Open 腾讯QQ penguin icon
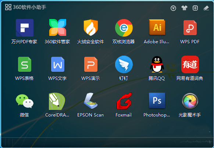The height and width of the screenshot is (148, 214). pyautogui.click(x=157, y=64)
